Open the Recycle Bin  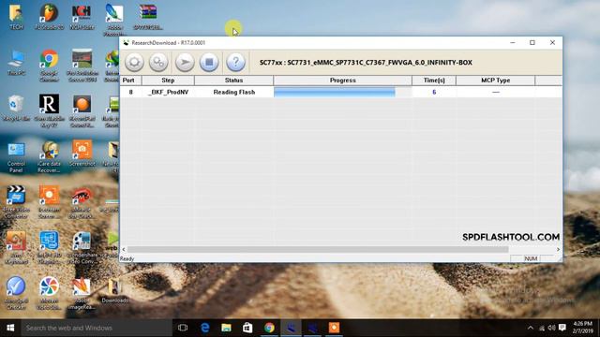point(16,109)
